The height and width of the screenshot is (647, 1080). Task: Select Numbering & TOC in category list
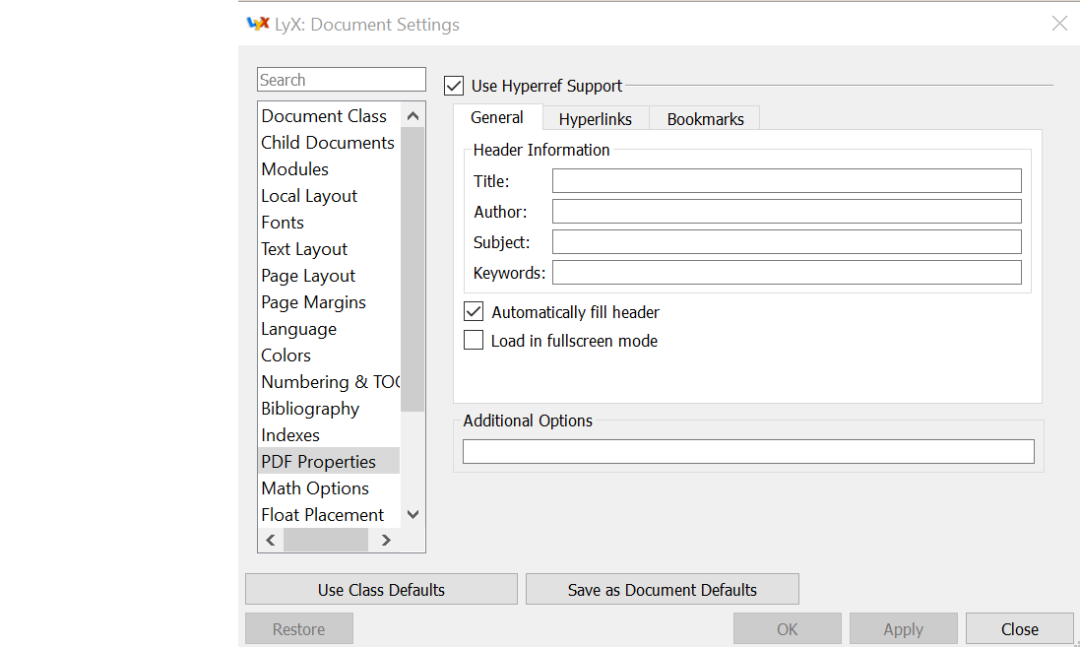pos(329,382)
